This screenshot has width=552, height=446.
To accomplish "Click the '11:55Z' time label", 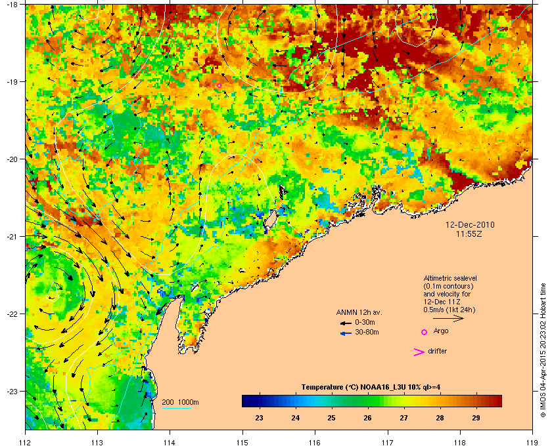I will point(469,233).
